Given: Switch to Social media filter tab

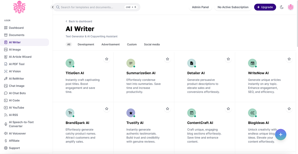Looking at the screenshot, I should pyautogui.click(x=152, y=44).
